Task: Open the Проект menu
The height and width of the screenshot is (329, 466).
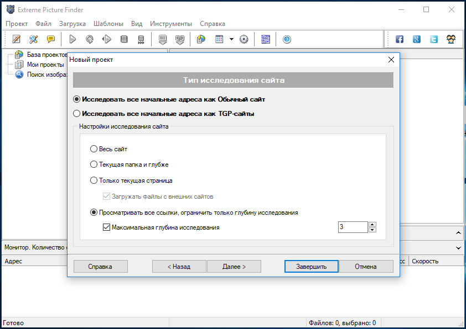Action: pyautogui.click(x=17, y=24)
